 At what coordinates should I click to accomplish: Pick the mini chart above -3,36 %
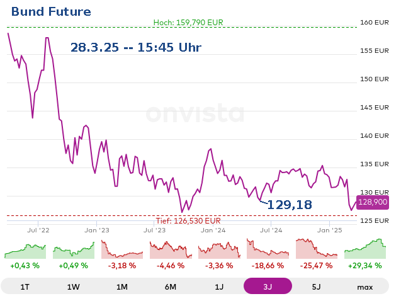(219, 249)
